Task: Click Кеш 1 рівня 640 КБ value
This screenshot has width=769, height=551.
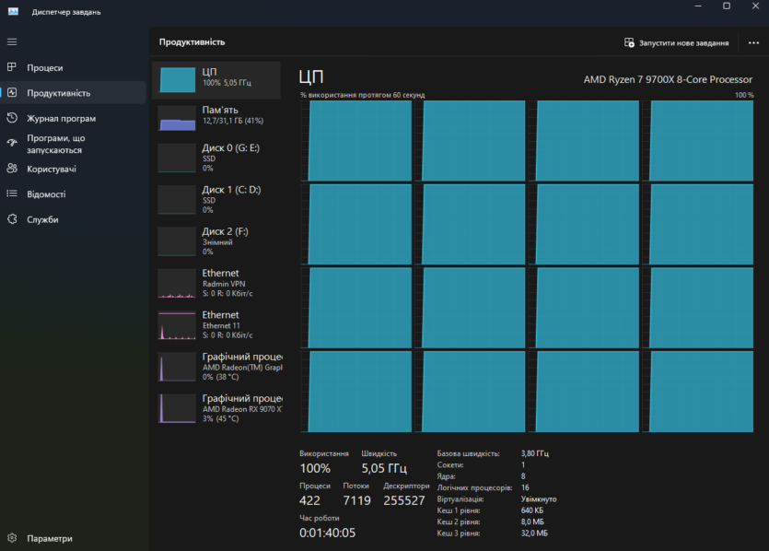Action: click(531, 510)
